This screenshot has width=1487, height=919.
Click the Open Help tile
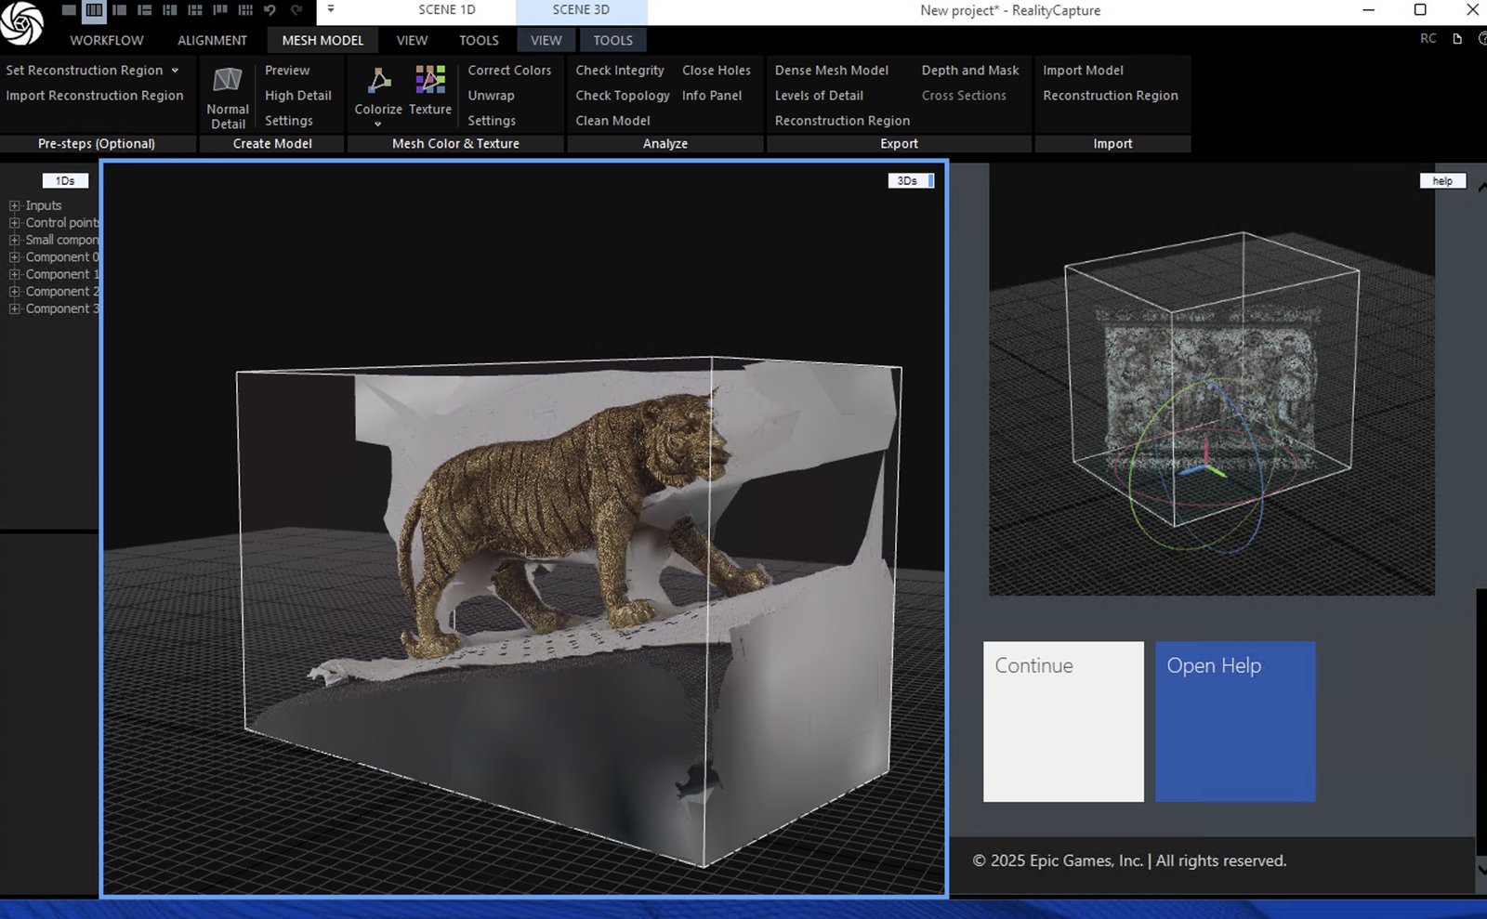point(1235,721)
